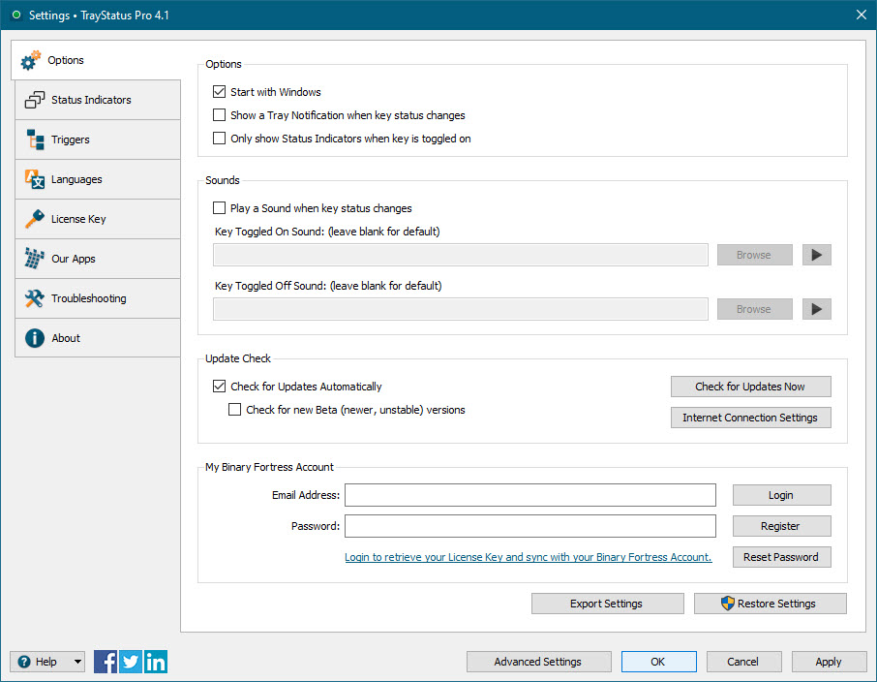The image size is (877, 682).
Task: Toggle Check for Updates Automatically
Action: (219, 387)
